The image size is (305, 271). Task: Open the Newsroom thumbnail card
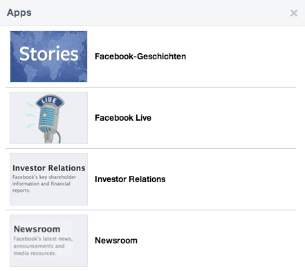[48, 241]
